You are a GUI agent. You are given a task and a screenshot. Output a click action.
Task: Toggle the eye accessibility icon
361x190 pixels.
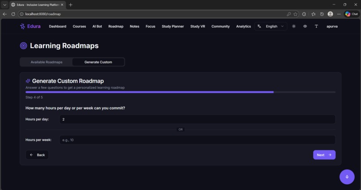305,26
